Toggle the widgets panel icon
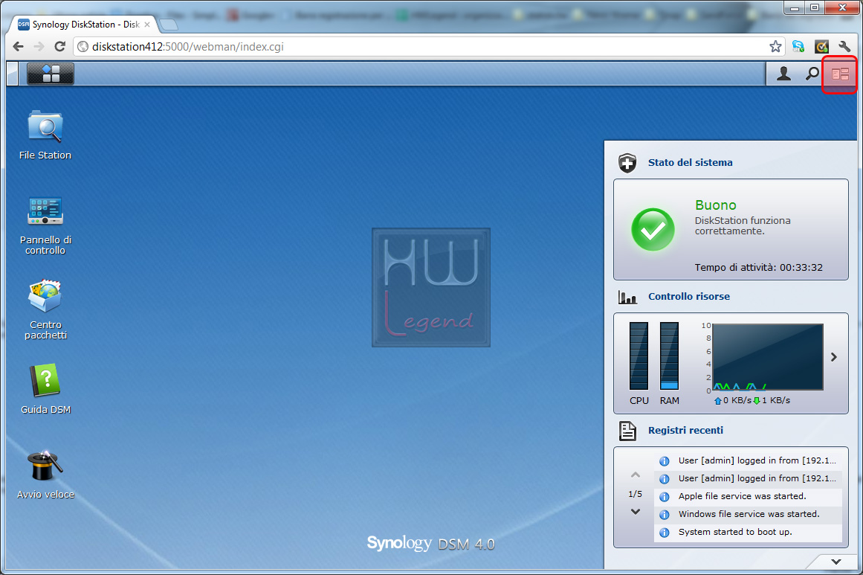863x575 pixels. click(x=840, y=74)
